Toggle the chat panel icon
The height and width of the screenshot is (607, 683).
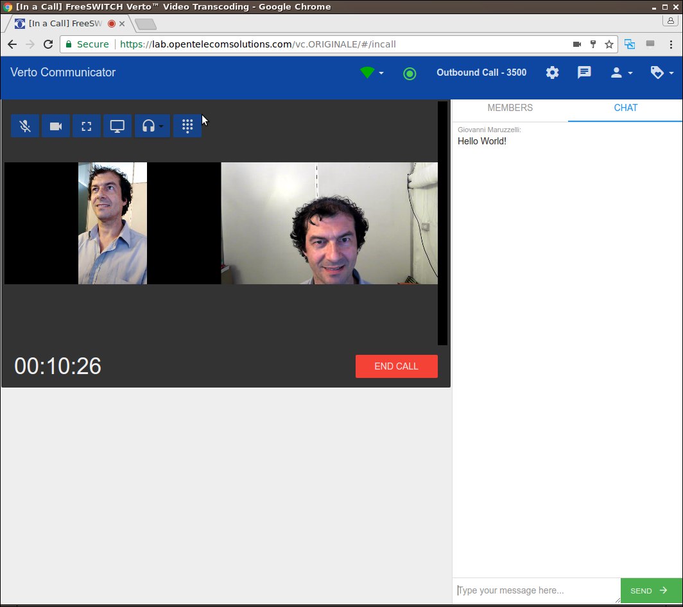tap(584, 73)
